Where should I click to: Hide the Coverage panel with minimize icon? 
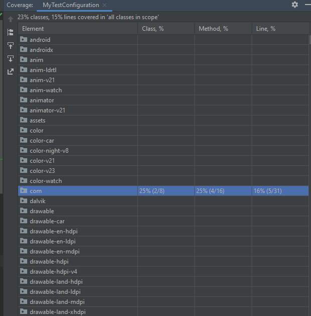click(308, 5)
